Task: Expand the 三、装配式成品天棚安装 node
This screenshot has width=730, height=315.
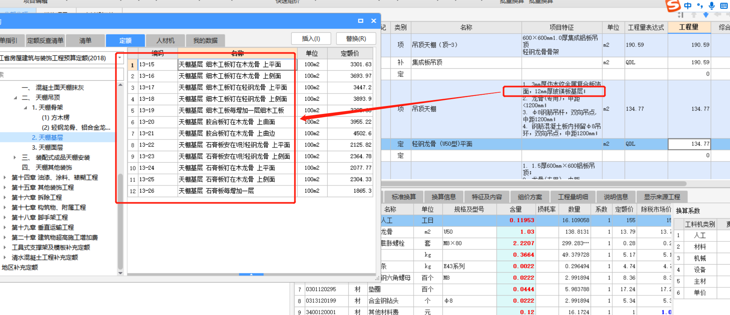Action: [15, 157]
